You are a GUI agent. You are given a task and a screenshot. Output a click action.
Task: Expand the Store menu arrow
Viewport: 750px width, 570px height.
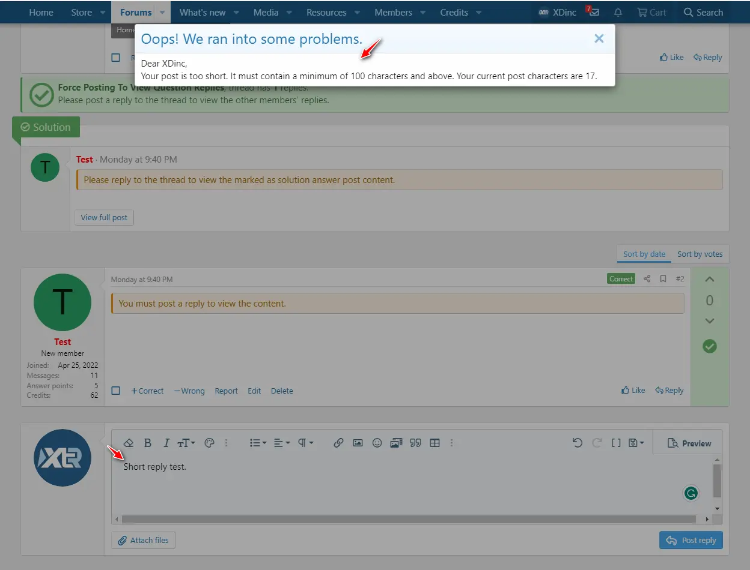(103, 12)
